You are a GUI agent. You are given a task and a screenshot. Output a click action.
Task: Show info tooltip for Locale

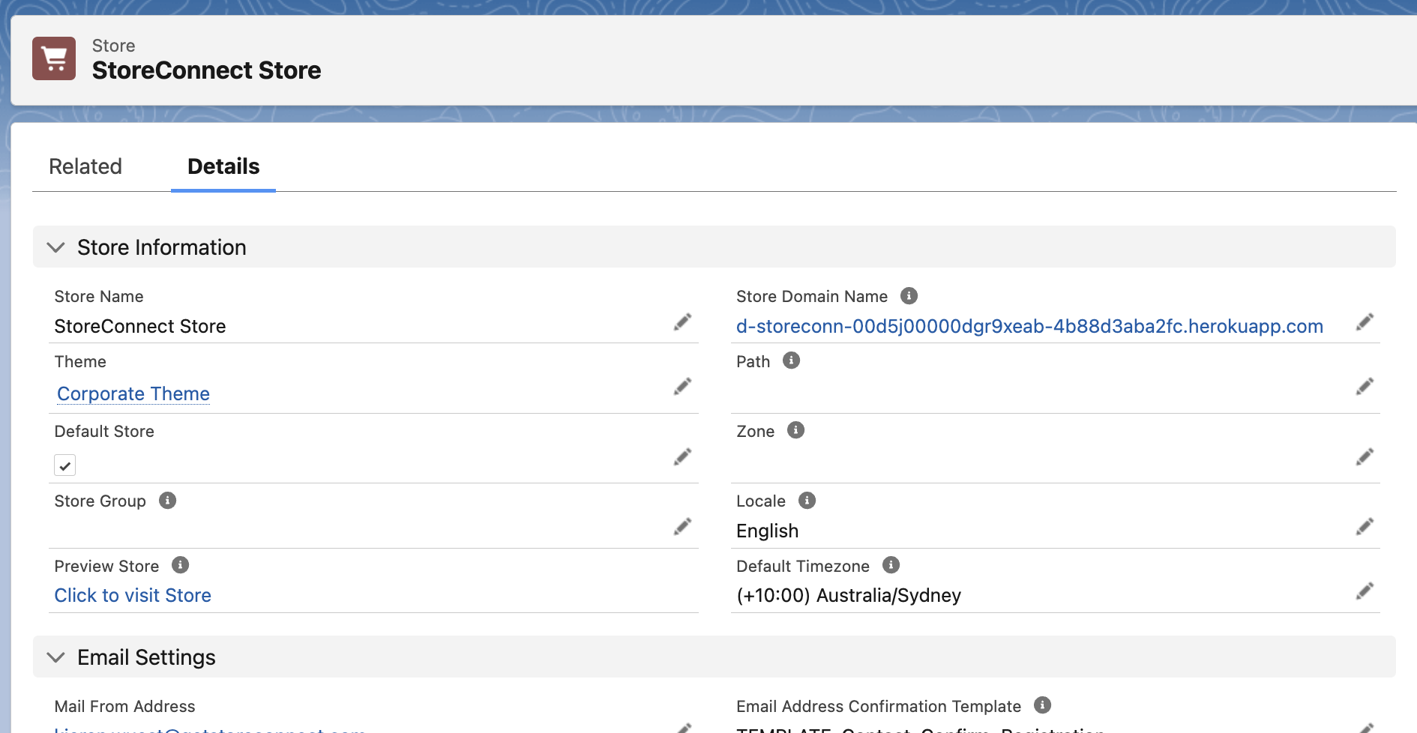point(807,500)
